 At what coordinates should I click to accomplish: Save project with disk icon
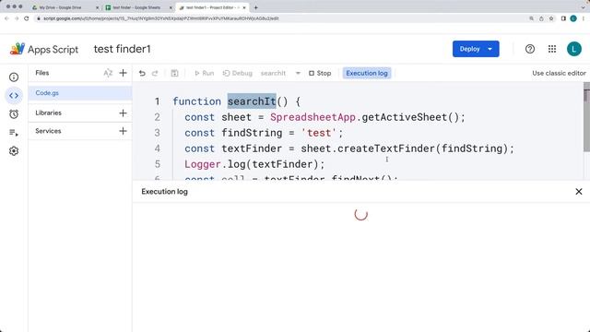tap(174, 73)
